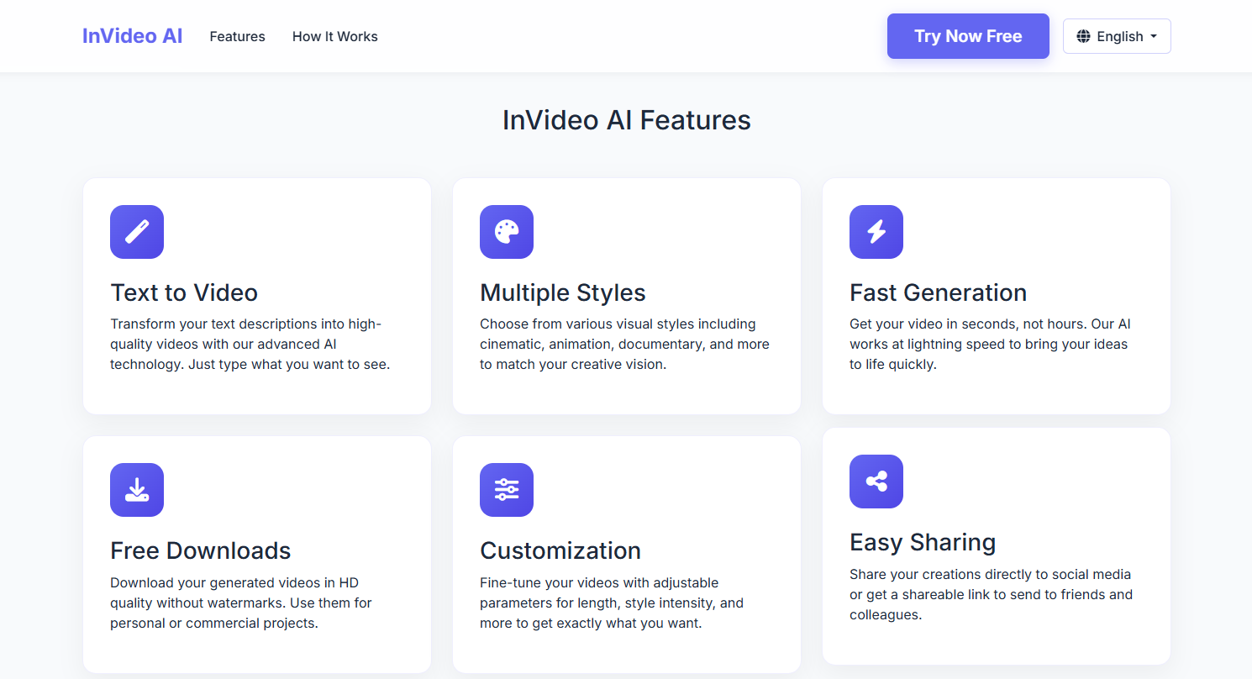Image resolution: width=1252 pixels, height=679 pixels.
Task: Click the Free Downloads download icon
Action: point(137,490)
